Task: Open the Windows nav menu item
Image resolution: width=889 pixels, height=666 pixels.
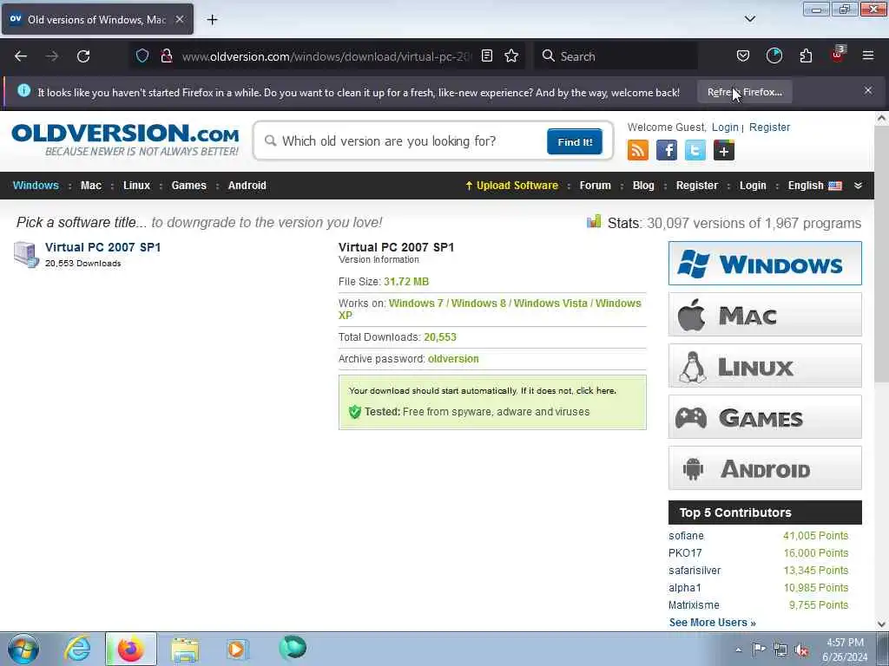Action: point(36,186)
